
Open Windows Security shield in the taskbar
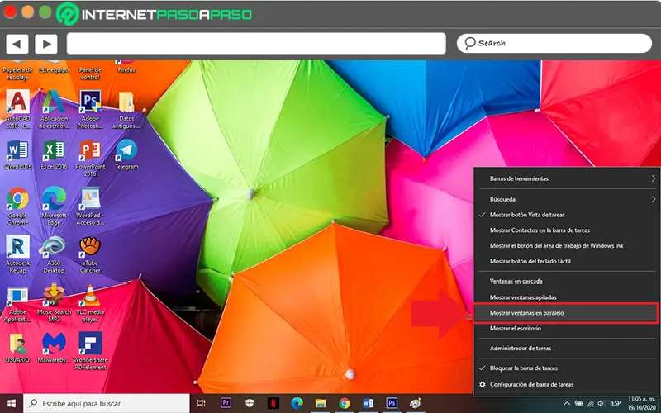tap(250, 403)
